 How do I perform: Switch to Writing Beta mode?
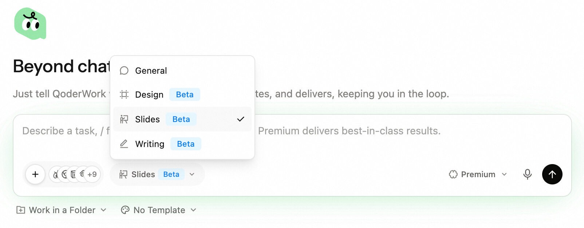point(182,144)
